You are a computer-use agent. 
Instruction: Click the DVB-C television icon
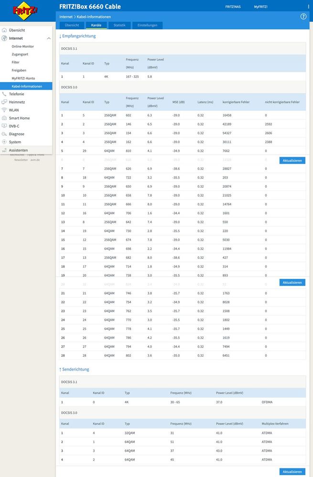pos(4,126)
